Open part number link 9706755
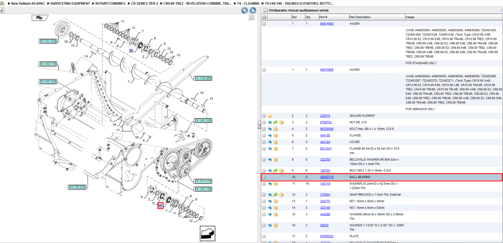Image resolution: width=503 pixels, height=243 pixels. (326, 123)
